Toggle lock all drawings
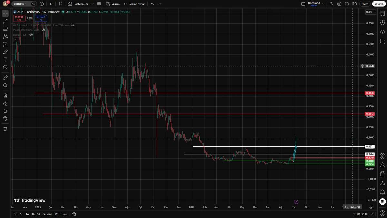The height and width of the screenshot is (218, 387). (5, 111)
